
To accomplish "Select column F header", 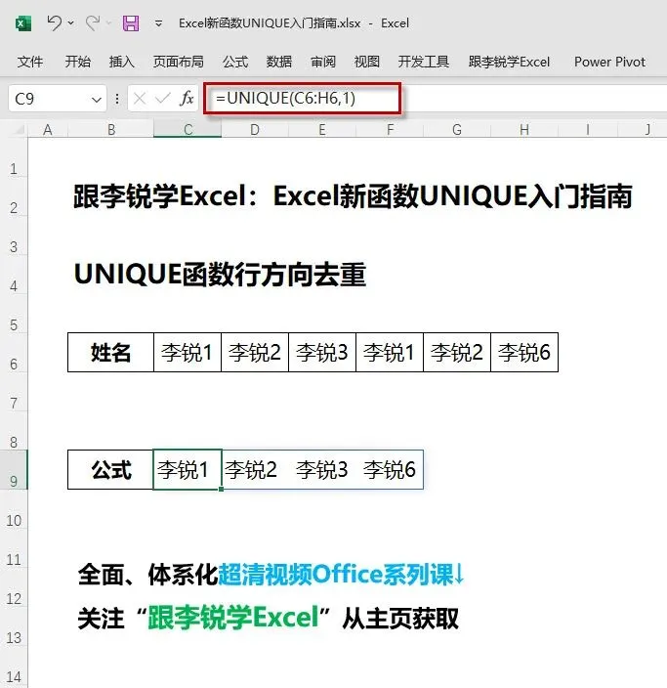I will pyautogui.click(x=390, y=130).
